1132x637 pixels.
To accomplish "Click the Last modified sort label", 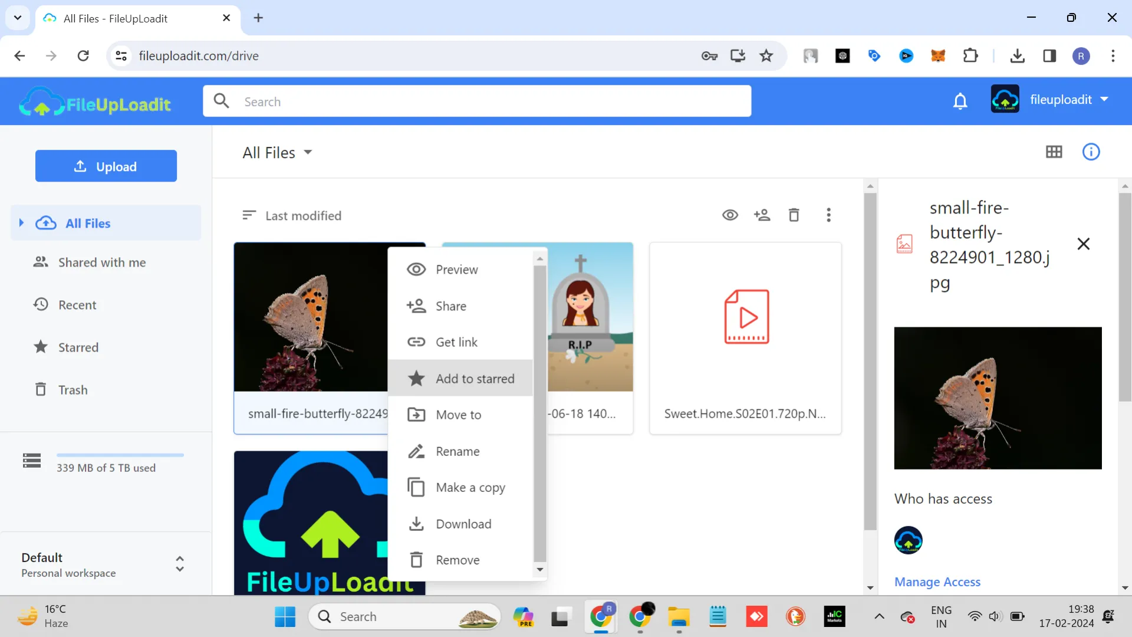I will pyautogui.click(x=303, y=216).
